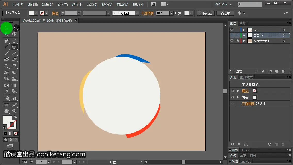Clear appearance using the Appearance panel icon
Viewport: 293px width, 165px height.
pyautogui.click(x=270, y=144)
